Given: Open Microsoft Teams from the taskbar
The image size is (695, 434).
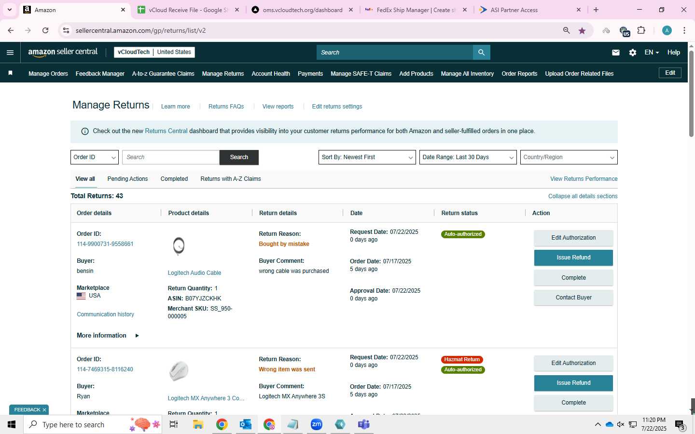Looking at the screenshot, I should (364, 424).
